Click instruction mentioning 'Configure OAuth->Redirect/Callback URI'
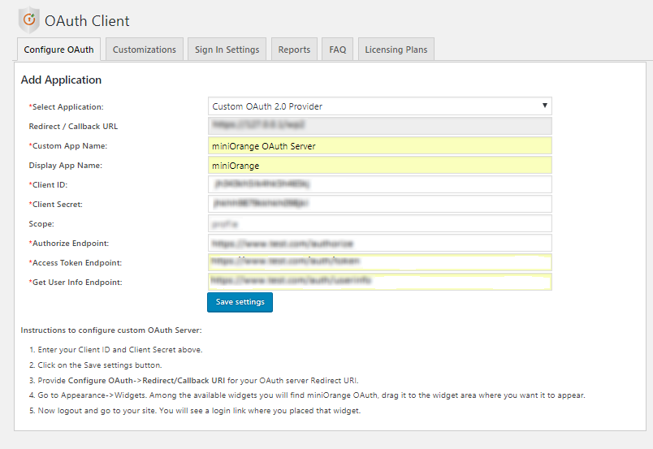The height and width of the screenshot is (449, 653). tap(198, 381)
